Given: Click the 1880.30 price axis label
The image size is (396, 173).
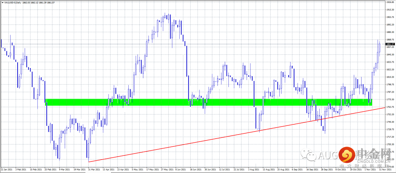Looking at the screenshot, I should [390, 32].
